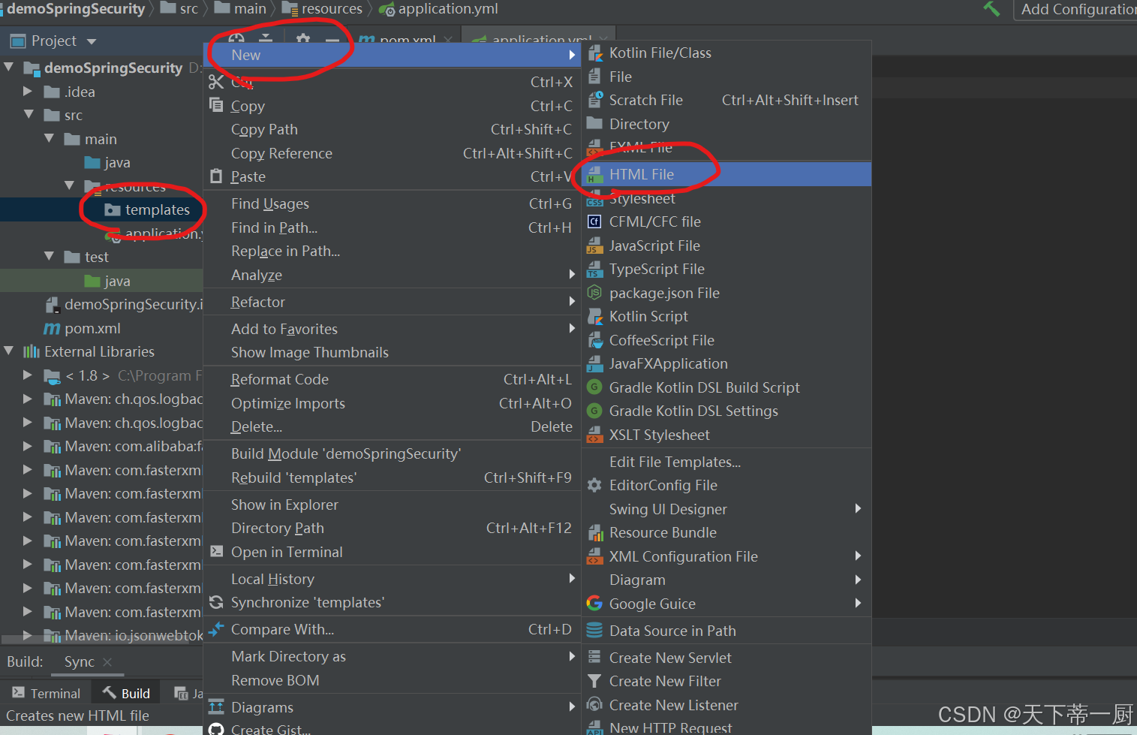Expand the .idea folder
The image size is (1137, 735).
coord(28,92)
